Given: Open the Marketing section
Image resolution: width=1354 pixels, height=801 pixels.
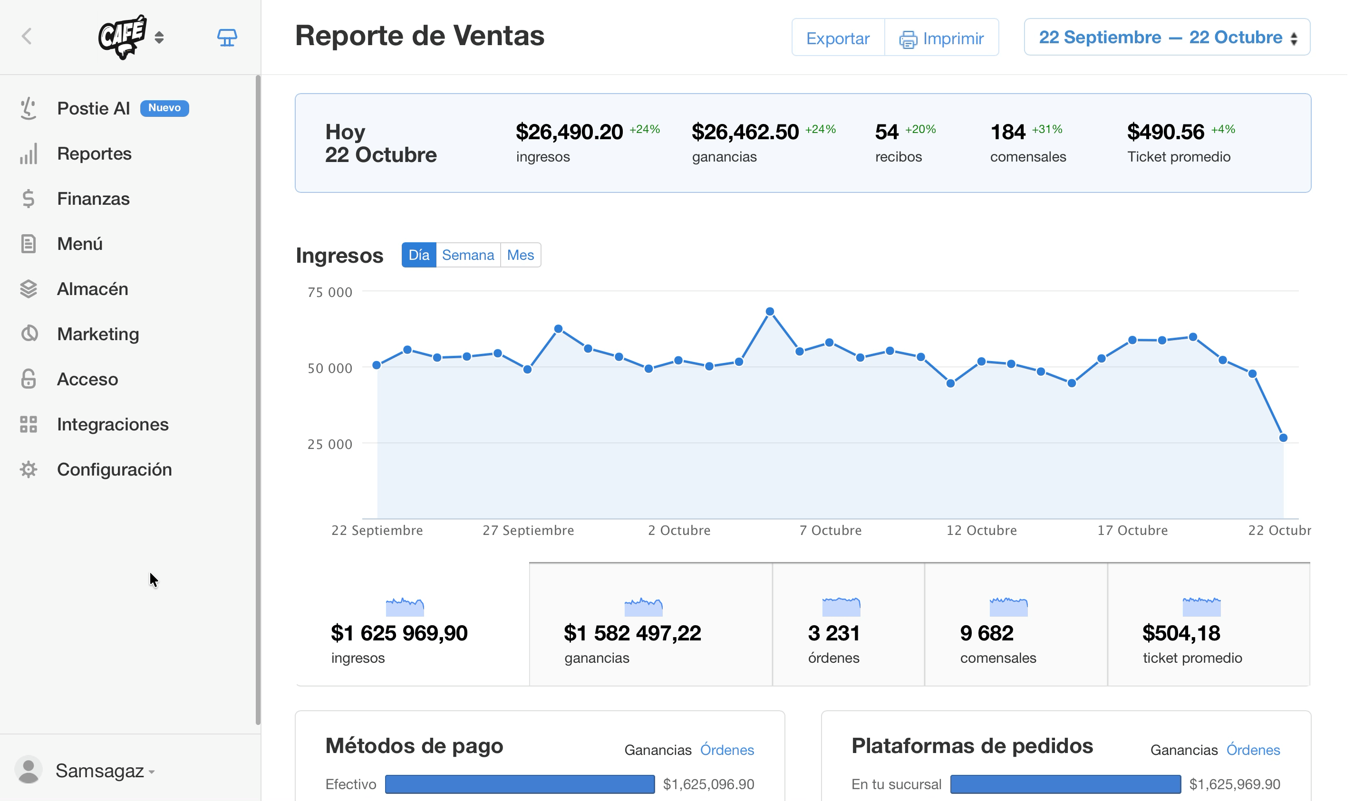Looking at the screenshot, I should tap(98, 334).
